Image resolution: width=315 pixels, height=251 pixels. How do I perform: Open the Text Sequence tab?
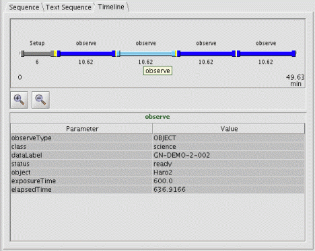(x=69, y=7)
